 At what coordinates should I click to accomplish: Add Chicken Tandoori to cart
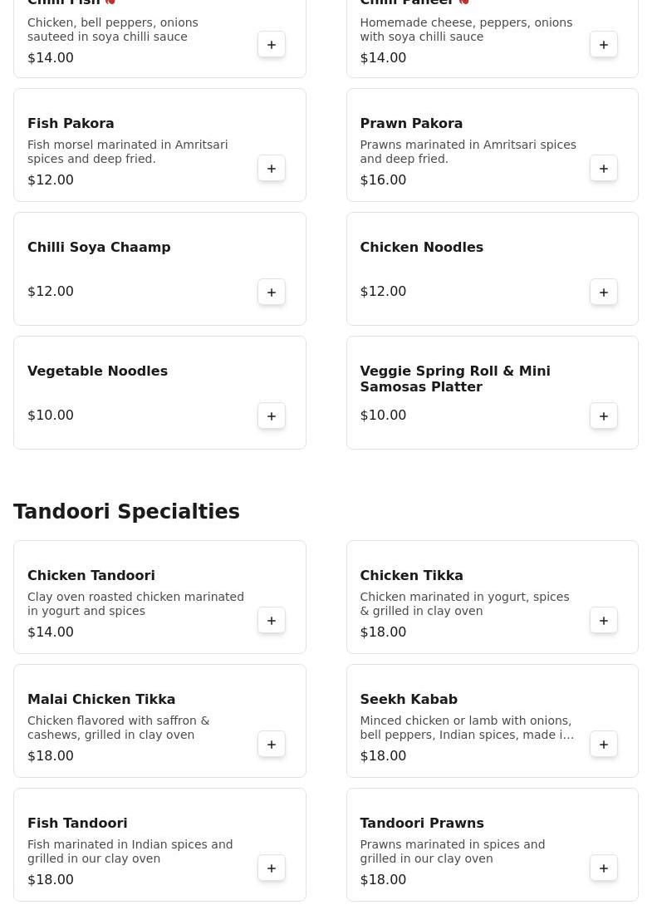272,621
